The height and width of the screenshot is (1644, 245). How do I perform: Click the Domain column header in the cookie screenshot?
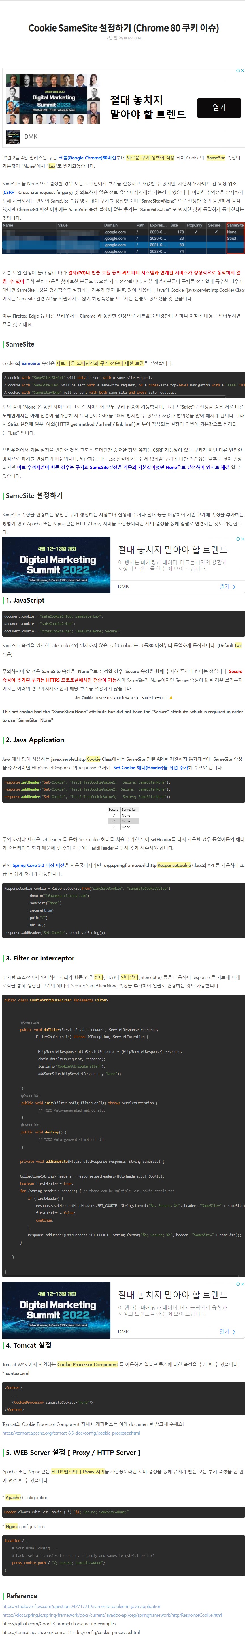[x=111, y=225]
